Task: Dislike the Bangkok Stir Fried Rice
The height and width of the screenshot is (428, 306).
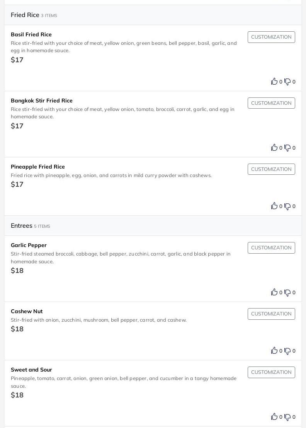Action: click(287, 148)
